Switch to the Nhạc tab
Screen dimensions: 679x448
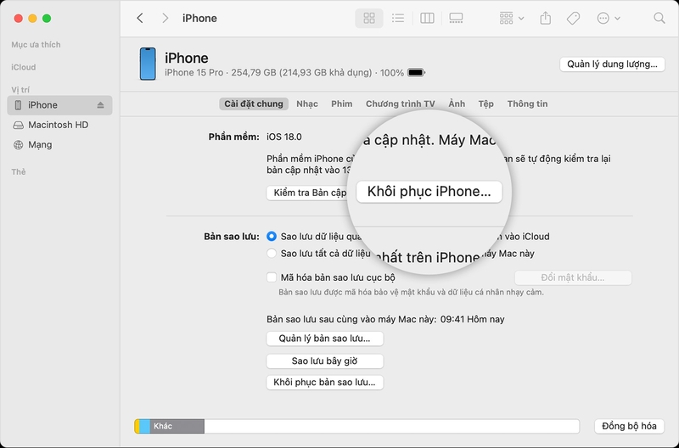tap(307, 104)
